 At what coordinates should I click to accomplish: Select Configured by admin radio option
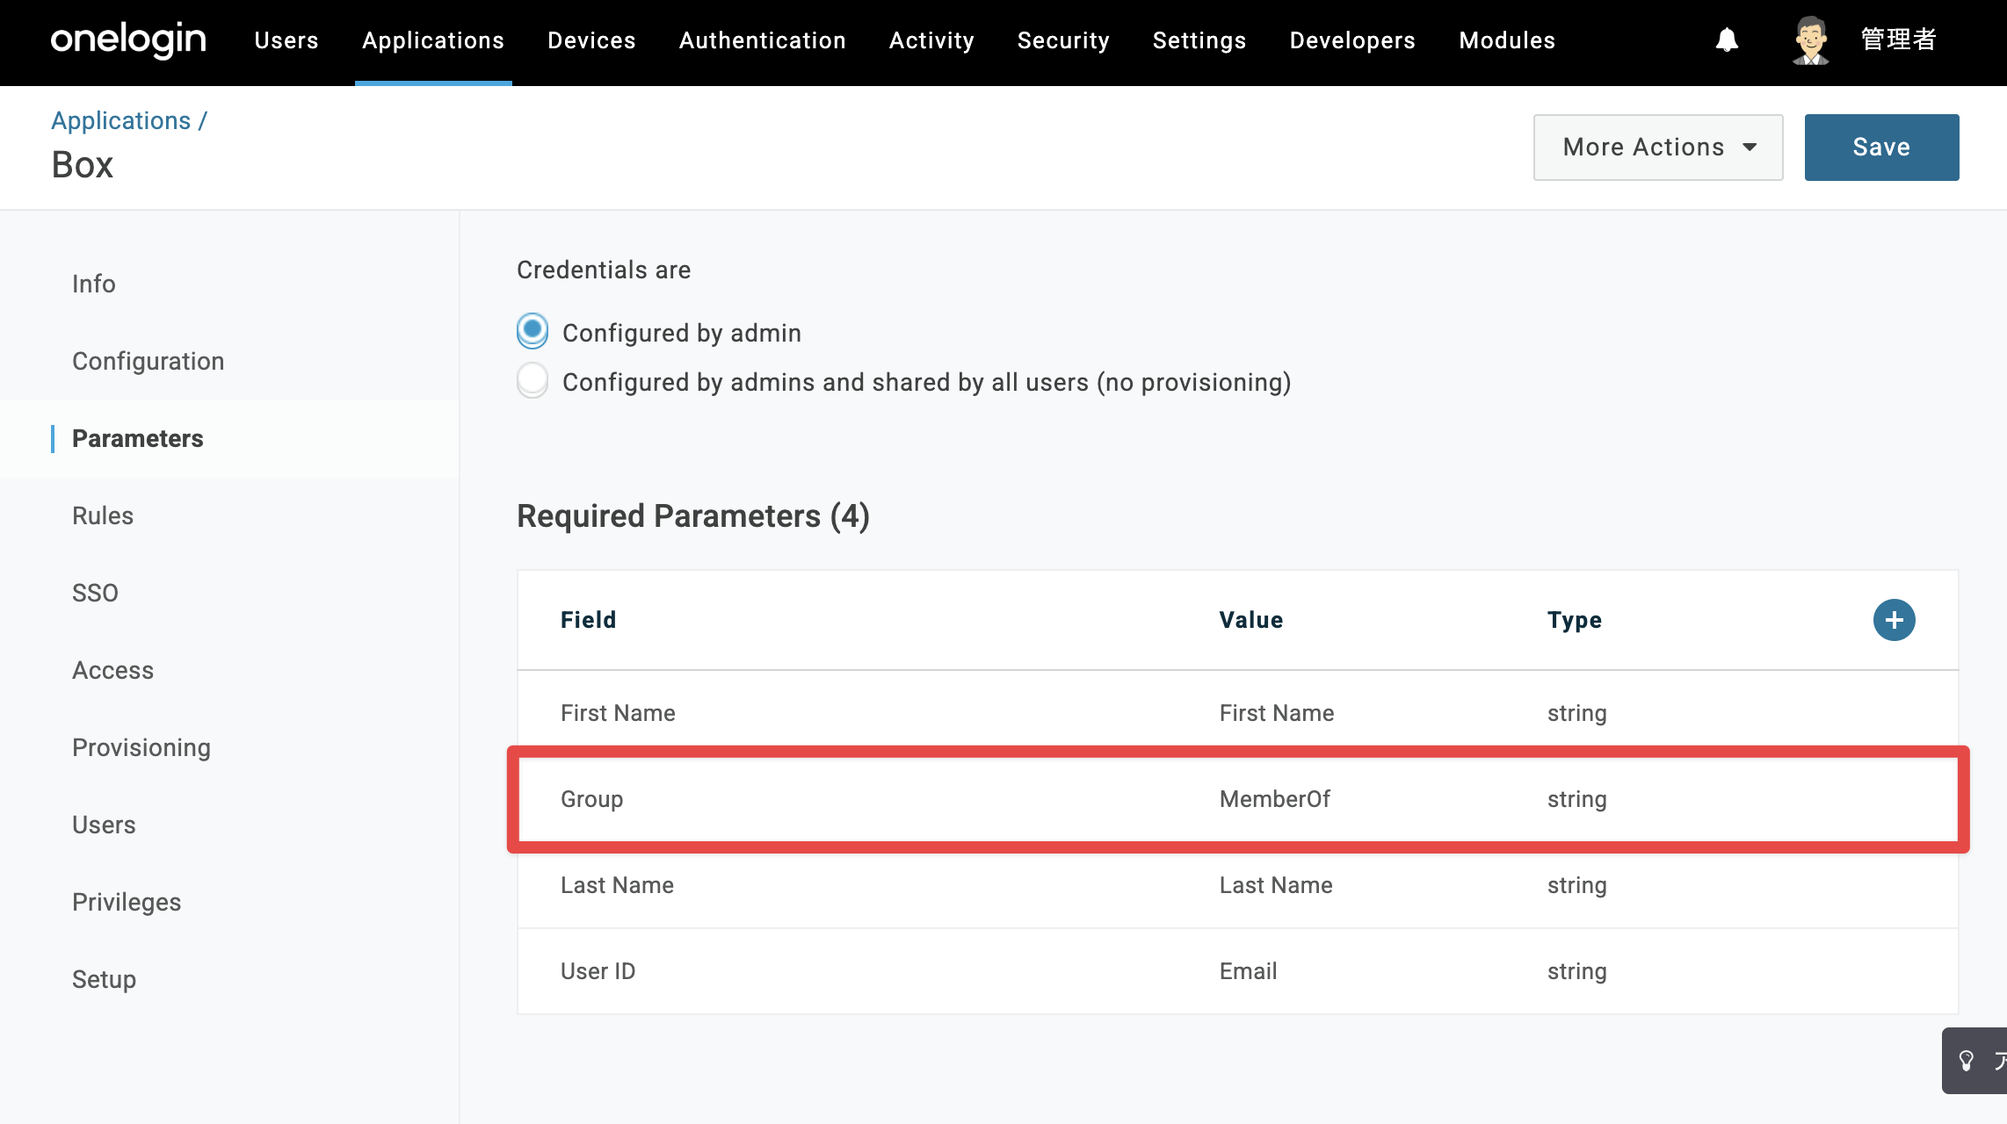point(533,332)
